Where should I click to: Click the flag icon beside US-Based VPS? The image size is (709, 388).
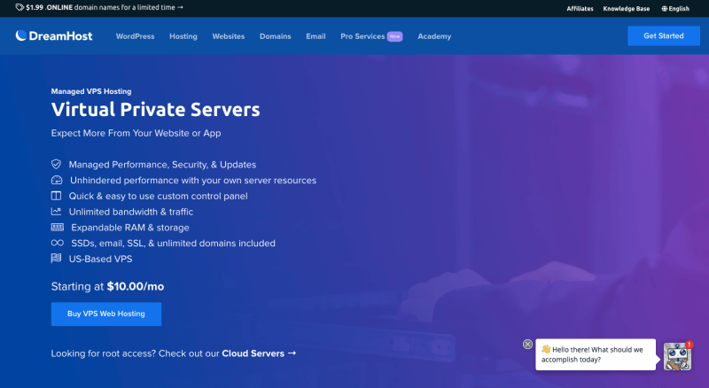(x=56, y=258)
